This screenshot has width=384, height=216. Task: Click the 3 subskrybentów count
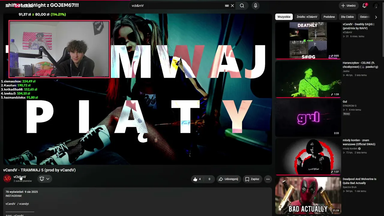(22, 181)
